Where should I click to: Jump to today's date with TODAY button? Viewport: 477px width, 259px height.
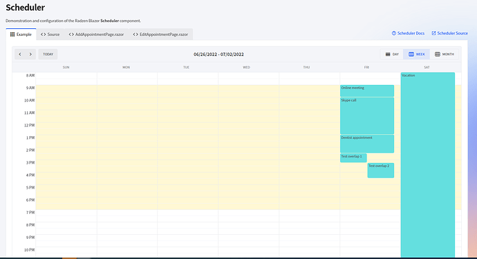48,55
